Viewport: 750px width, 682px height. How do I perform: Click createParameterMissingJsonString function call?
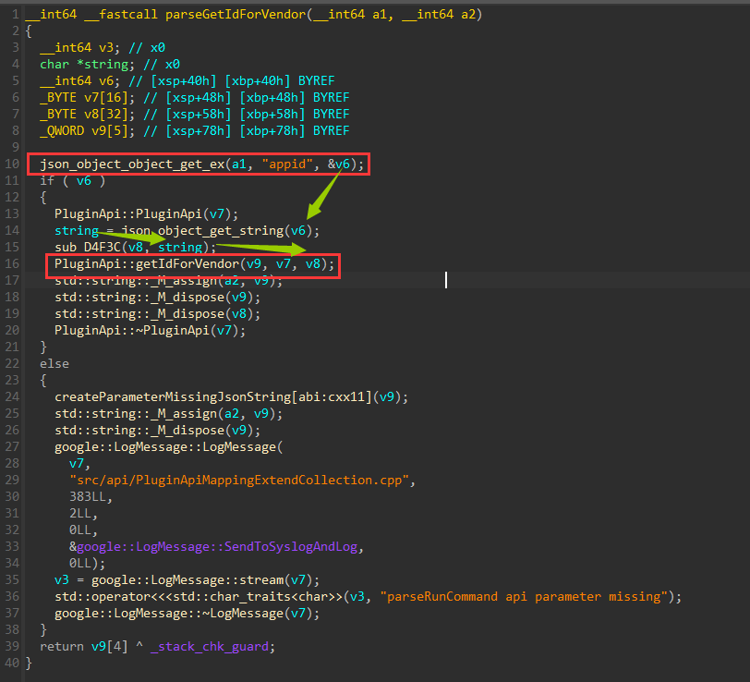pos(172,396)
